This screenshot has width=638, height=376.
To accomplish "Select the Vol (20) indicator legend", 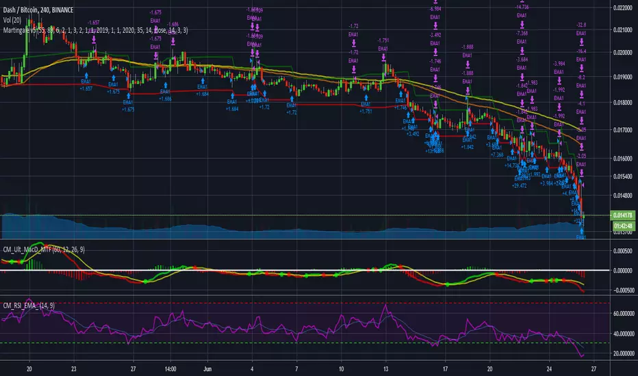I will (12, 20).
